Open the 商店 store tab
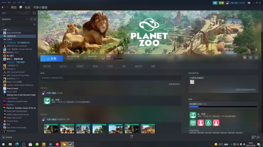This screenshot has height=147, width=263. [14, 7]
